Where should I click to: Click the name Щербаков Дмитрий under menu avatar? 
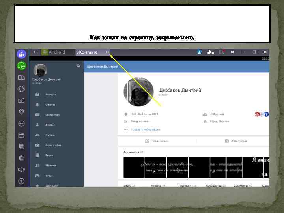pyautogui.click(x=47, y=79)
